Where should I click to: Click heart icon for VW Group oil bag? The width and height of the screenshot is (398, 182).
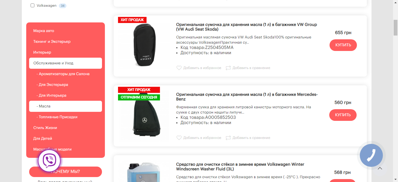point(179,68)
